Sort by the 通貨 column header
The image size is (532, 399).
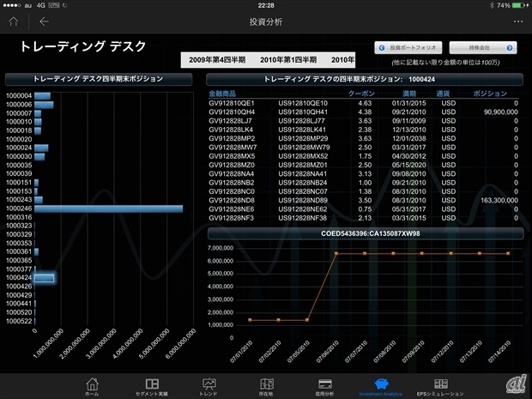[x=443, y=94]
